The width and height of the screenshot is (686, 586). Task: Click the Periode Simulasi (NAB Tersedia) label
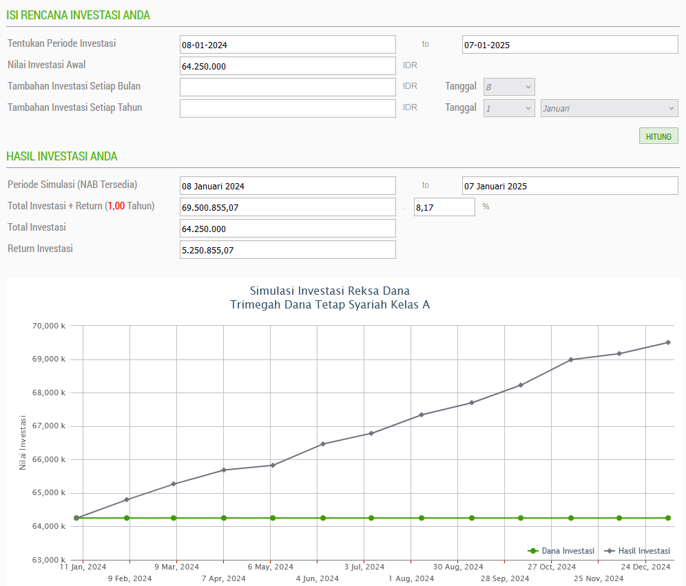[72, 185]
